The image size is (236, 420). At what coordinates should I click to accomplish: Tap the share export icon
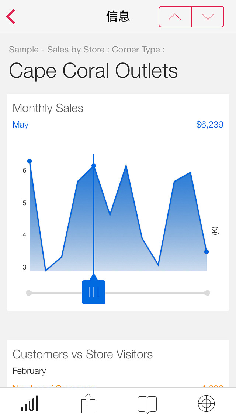[x=88, y=403]
